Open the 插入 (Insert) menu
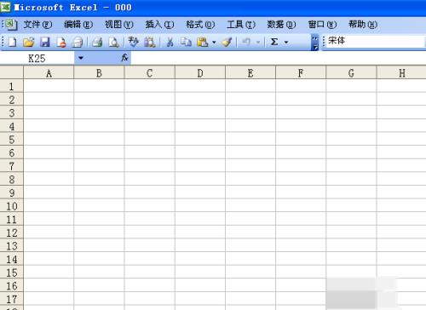The width and height of the screenshot is (426, 310). click(159, 25)
